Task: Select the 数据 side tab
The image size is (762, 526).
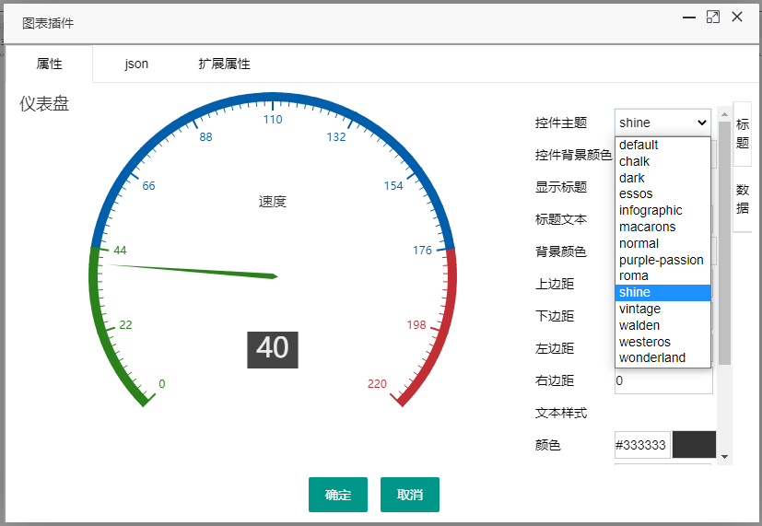Action: 742,199
